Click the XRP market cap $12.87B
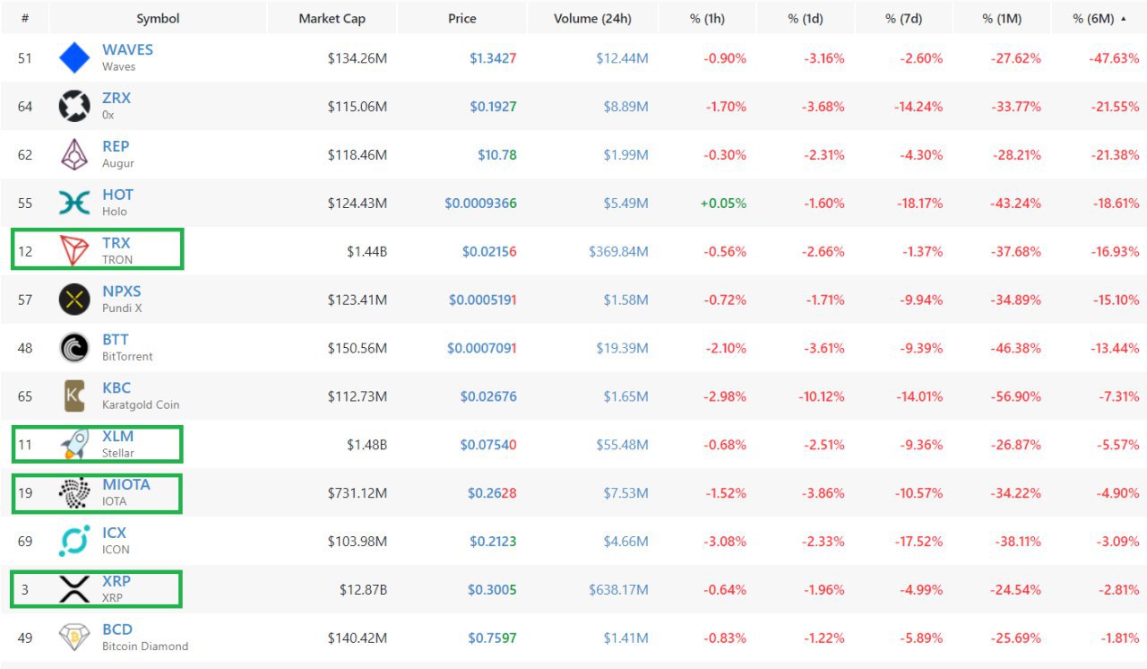 pos(362,589)
